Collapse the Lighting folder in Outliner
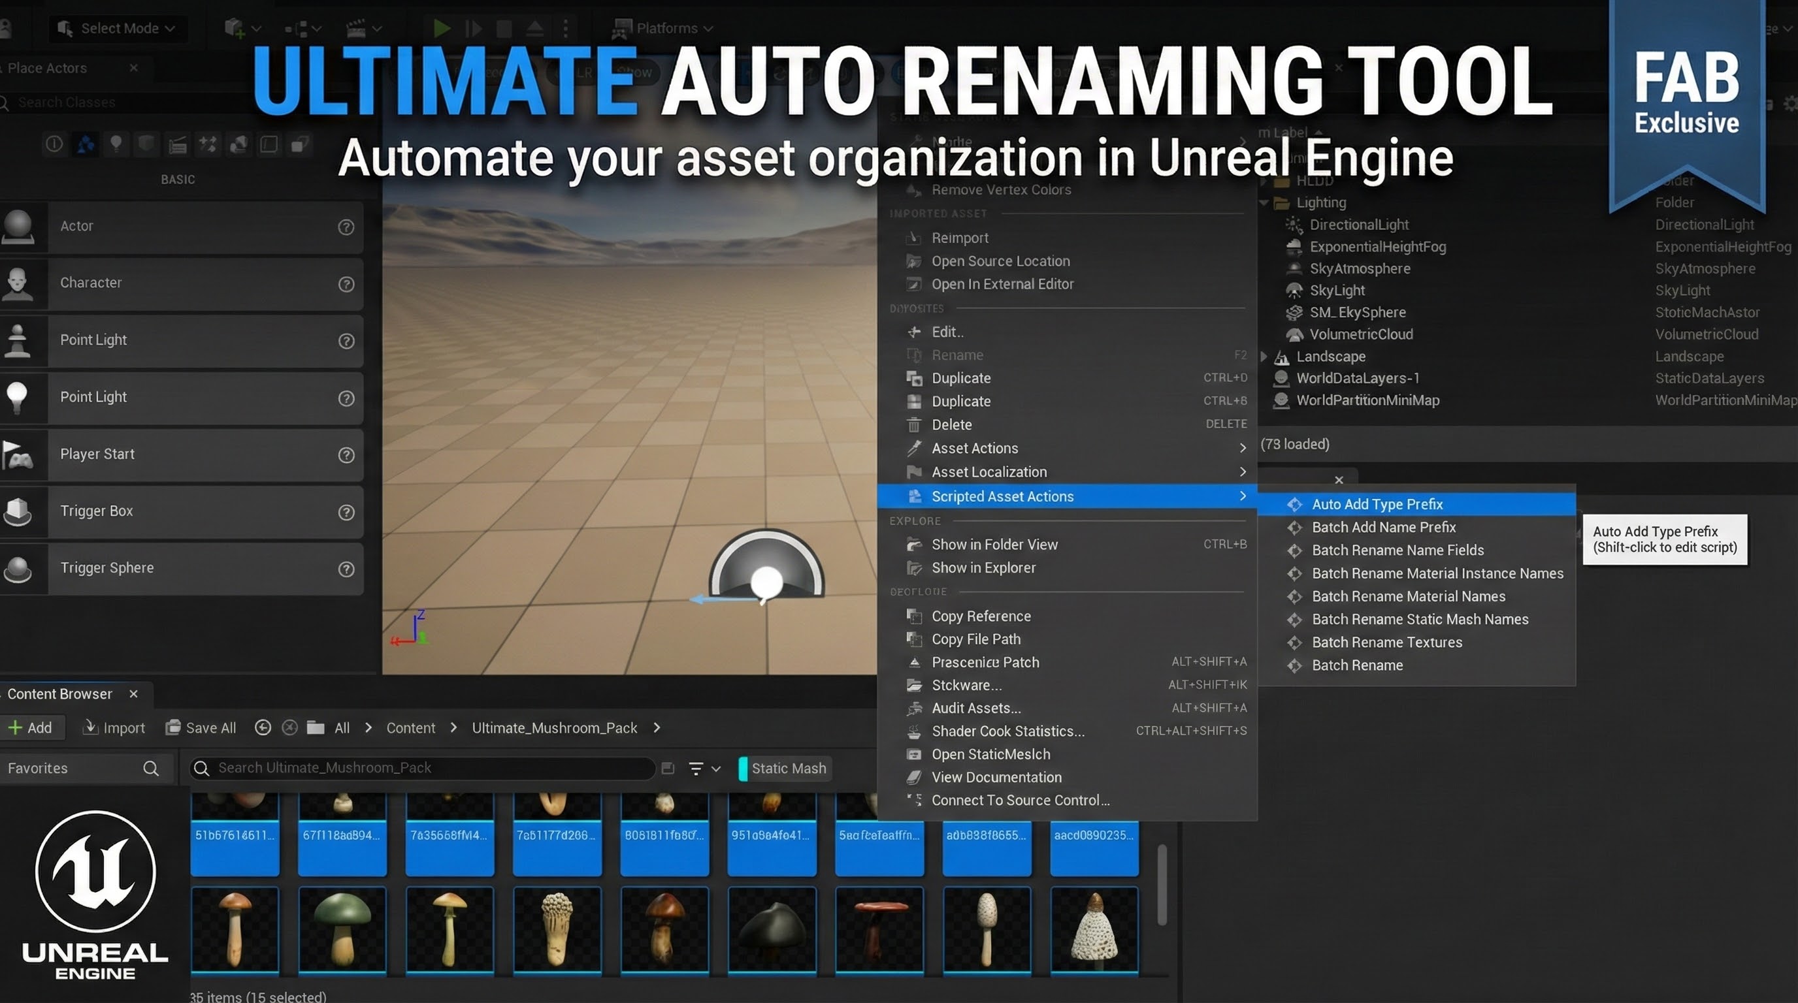This screenshot has width=1798, height=1003. point(1264,202)
